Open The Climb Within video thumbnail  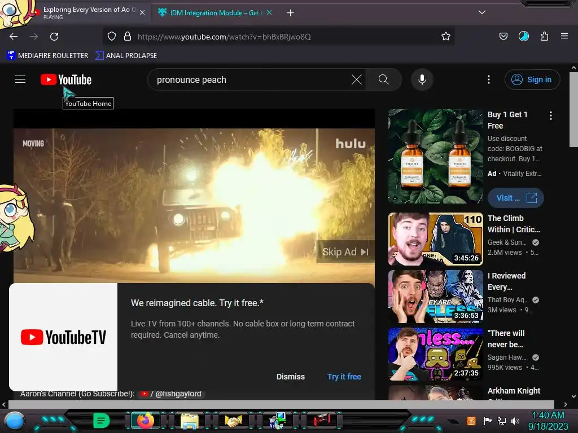point(435,239)
